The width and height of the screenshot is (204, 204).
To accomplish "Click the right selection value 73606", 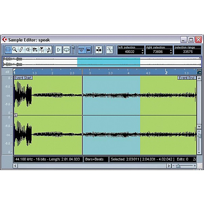I will 158,52.
